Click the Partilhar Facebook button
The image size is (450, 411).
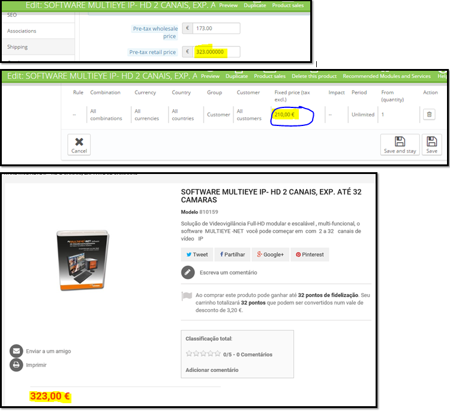pos(232,254)
